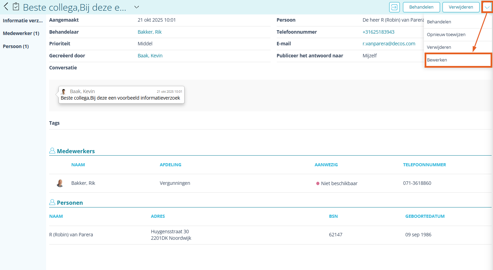
Task: Go to Medewerker (1) sidebar section
Action: (21, 33)
